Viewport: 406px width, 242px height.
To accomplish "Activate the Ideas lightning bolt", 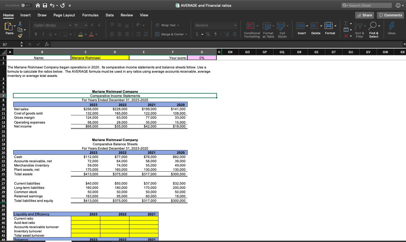I will 391,28.
